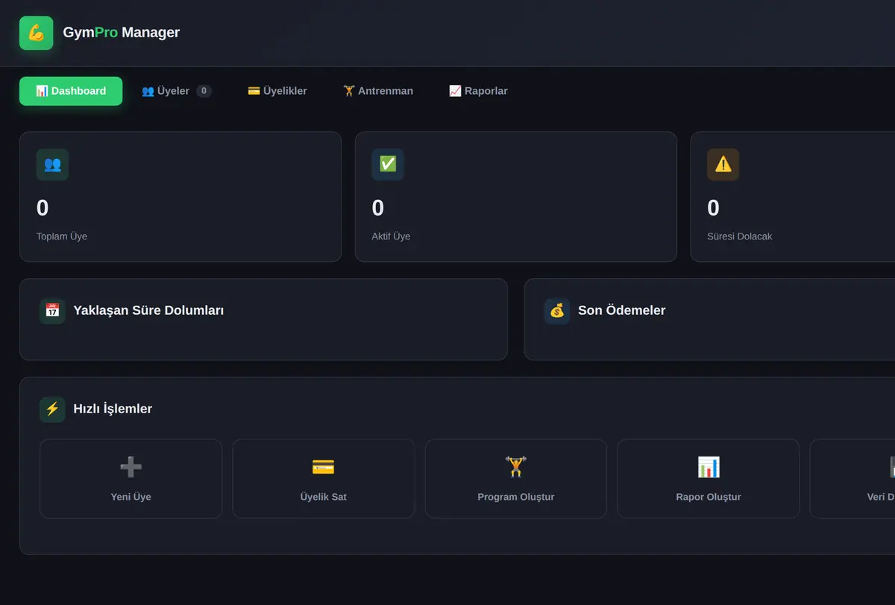The image size is (895, 605).
Task: Click the Yaklaşan Süre Dolumları heading
Action: pos(148,310)
